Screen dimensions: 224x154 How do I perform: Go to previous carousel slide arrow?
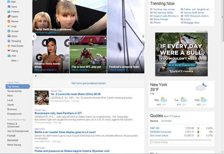pyautogui.click(x=34, y=37)
